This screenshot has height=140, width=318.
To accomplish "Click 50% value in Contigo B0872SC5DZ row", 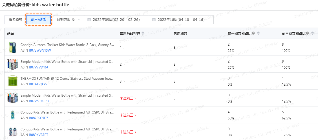I will 231,118.
